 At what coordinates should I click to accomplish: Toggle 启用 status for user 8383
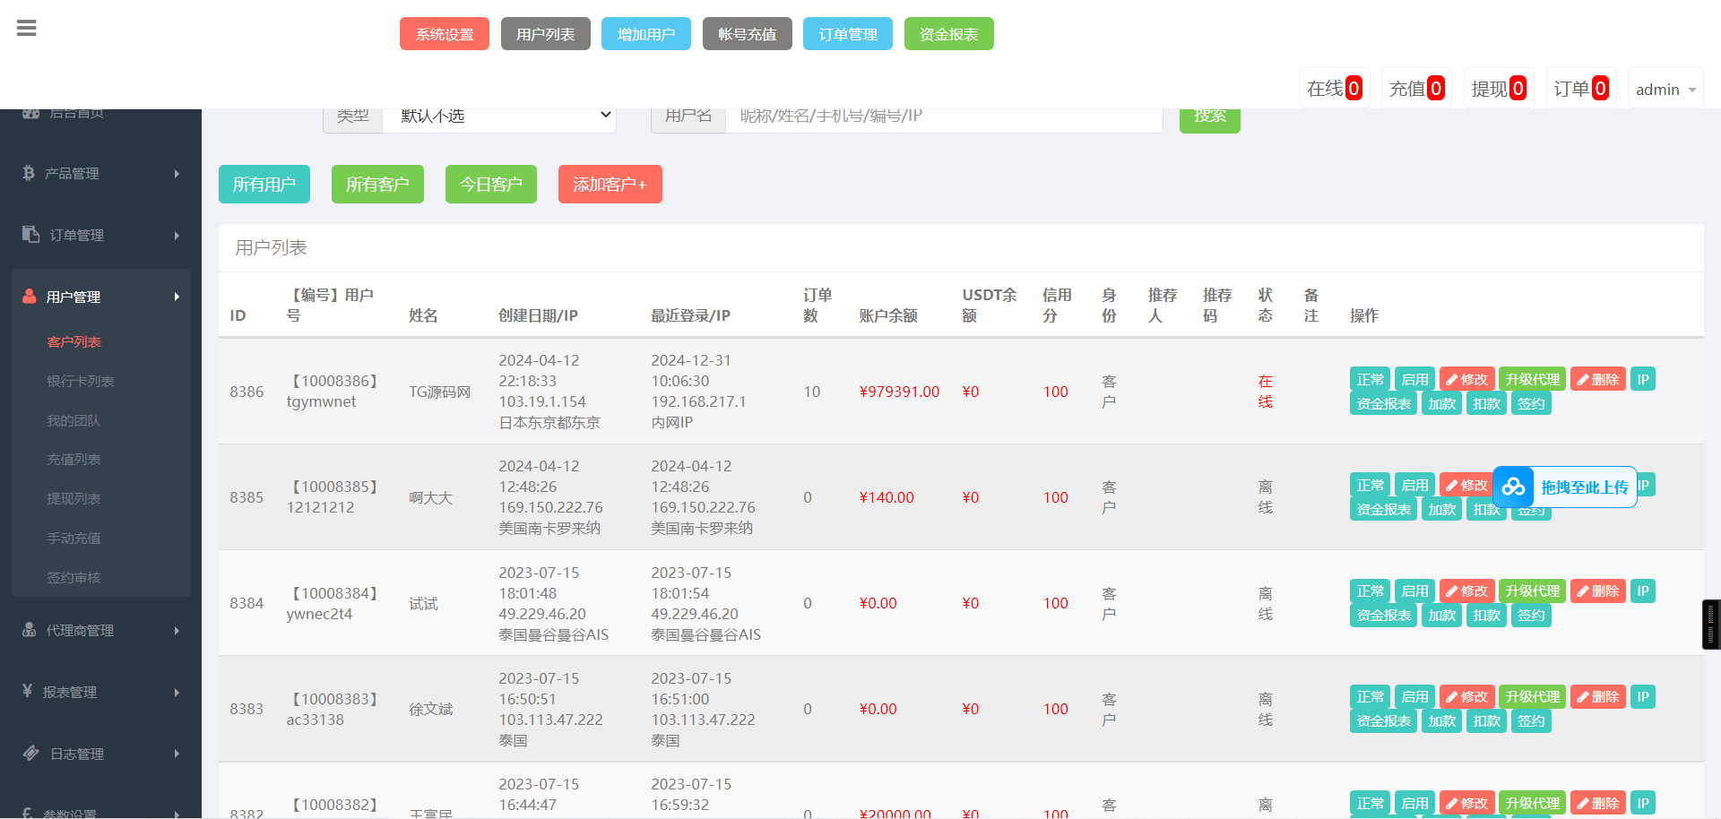1414,696
